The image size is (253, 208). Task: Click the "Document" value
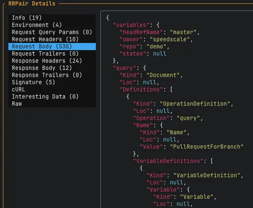[x=163, y=75]
